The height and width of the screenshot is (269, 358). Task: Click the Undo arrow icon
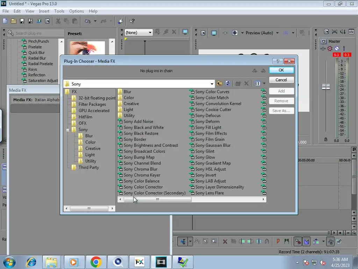(x=88, y=21)
